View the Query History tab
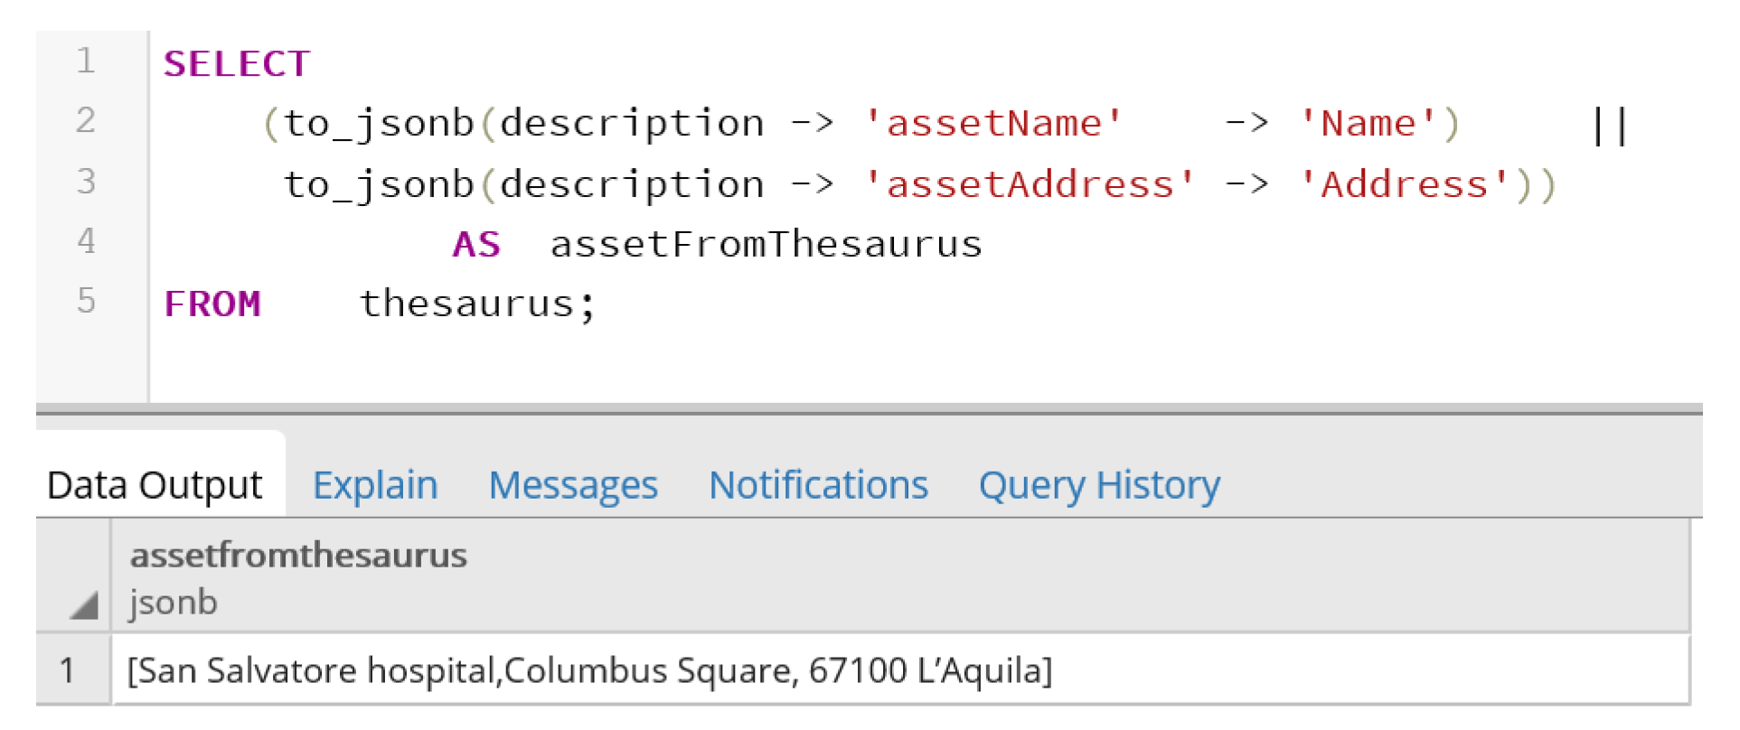The height and width of the screenshot is (730, 1740). point(1099,485)
